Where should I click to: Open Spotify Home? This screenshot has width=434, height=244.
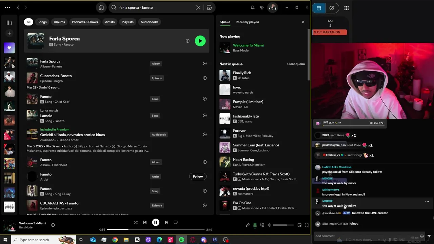tap(101, 7)
